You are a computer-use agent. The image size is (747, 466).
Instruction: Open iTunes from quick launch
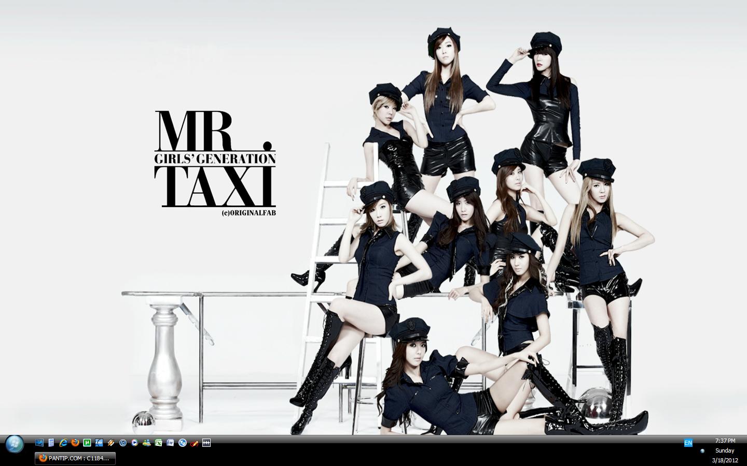pyautogui.click(x=123, y=443)
